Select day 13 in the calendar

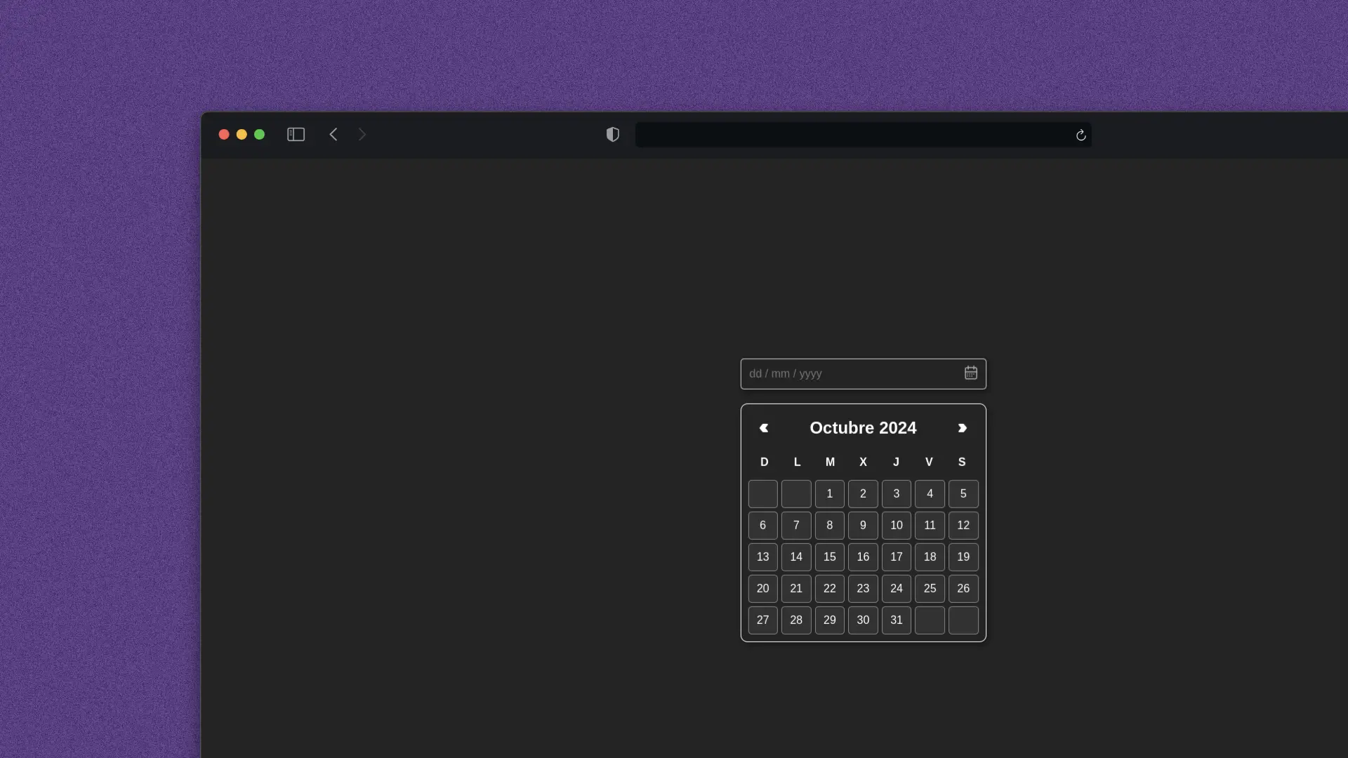(x=762, y=557)
